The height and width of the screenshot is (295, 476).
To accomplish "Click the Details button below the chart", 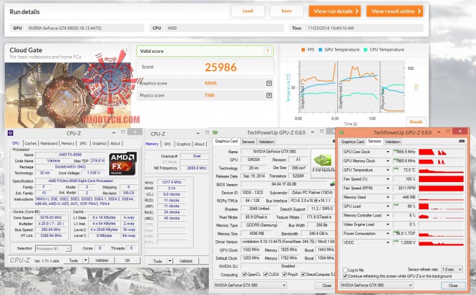I will (416, 122).
